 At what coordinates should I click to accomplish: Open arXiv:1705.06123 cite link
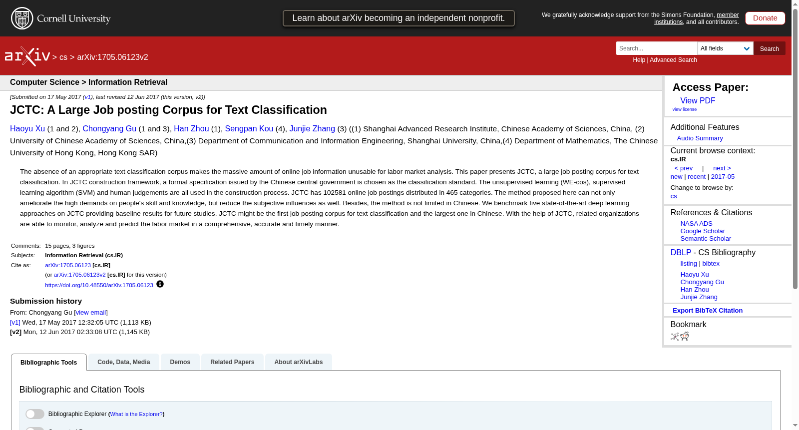(x=68, y=265)
